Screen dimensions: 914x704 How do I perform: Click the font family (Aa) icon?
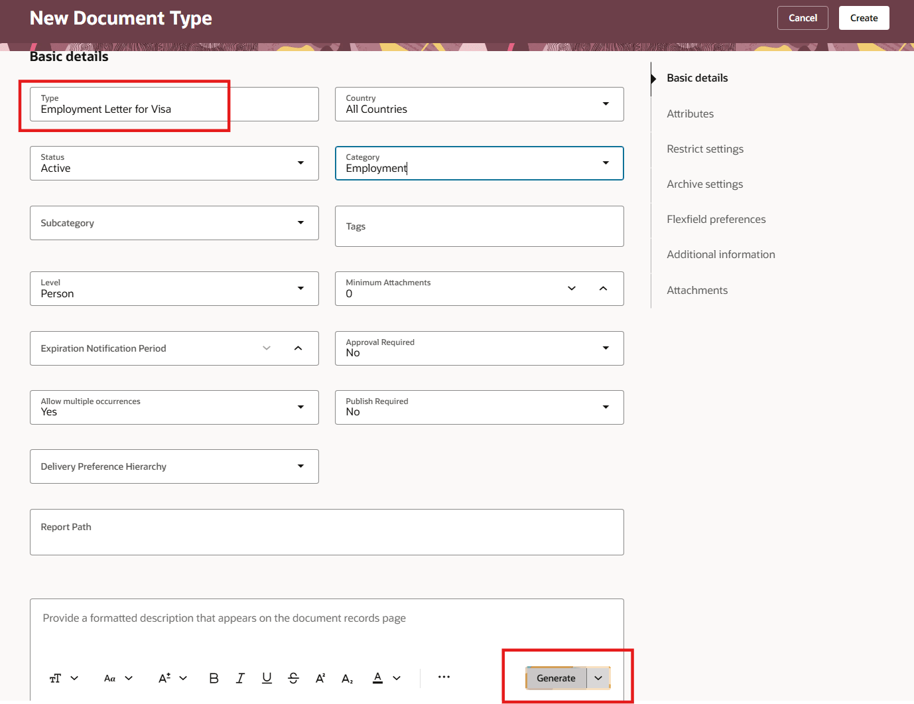110,678
